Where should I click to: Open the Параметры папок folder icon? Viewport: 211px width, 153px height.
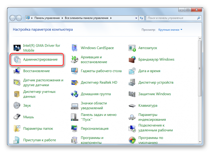pyautogui.click(x=17, y=128)
